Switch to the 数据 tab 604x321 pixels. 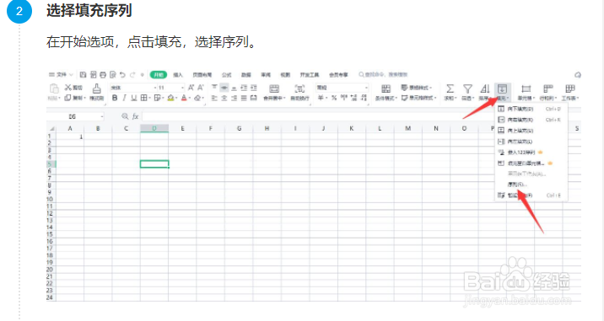click(246, 75)
